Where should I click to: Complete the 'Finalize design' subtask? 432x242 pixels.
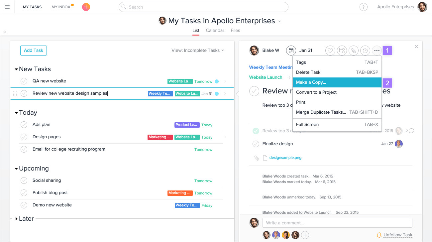(x=256, y=144)
